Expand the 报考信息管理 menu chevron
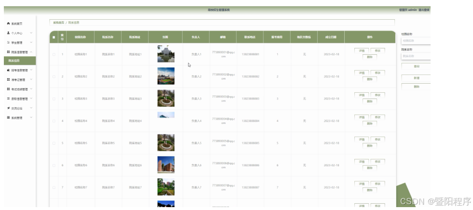The image size is (473, 210). [x=31, y=70]
